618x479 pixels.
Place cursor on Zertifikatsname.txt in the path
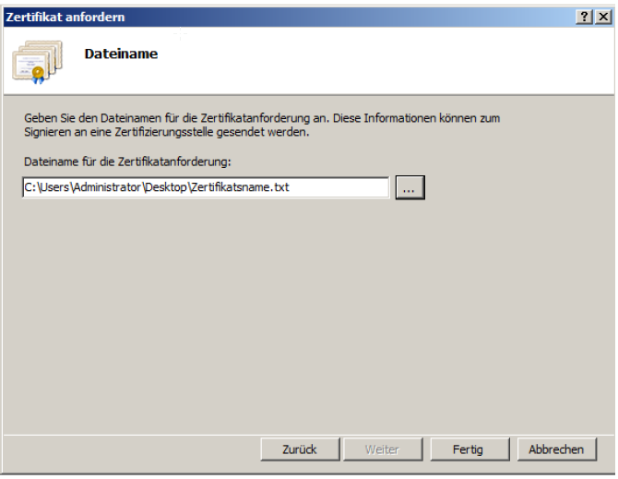pos(242,187)
